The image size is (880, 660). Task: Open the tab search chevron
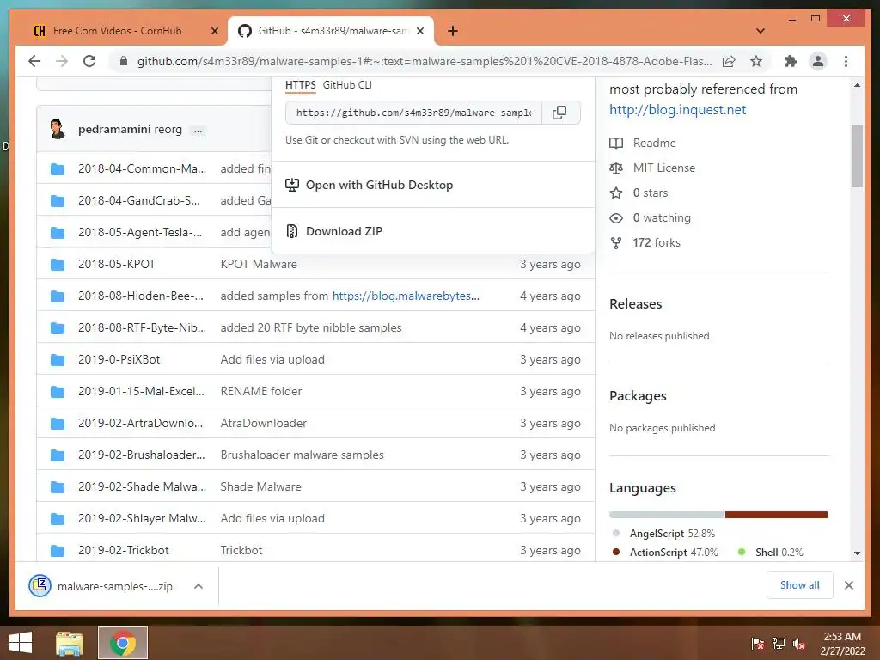[761, 31]
